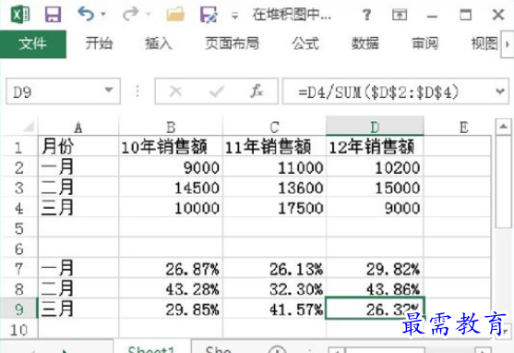
Task: Select cell containing 29.82%
Action: tap(375, 268)
